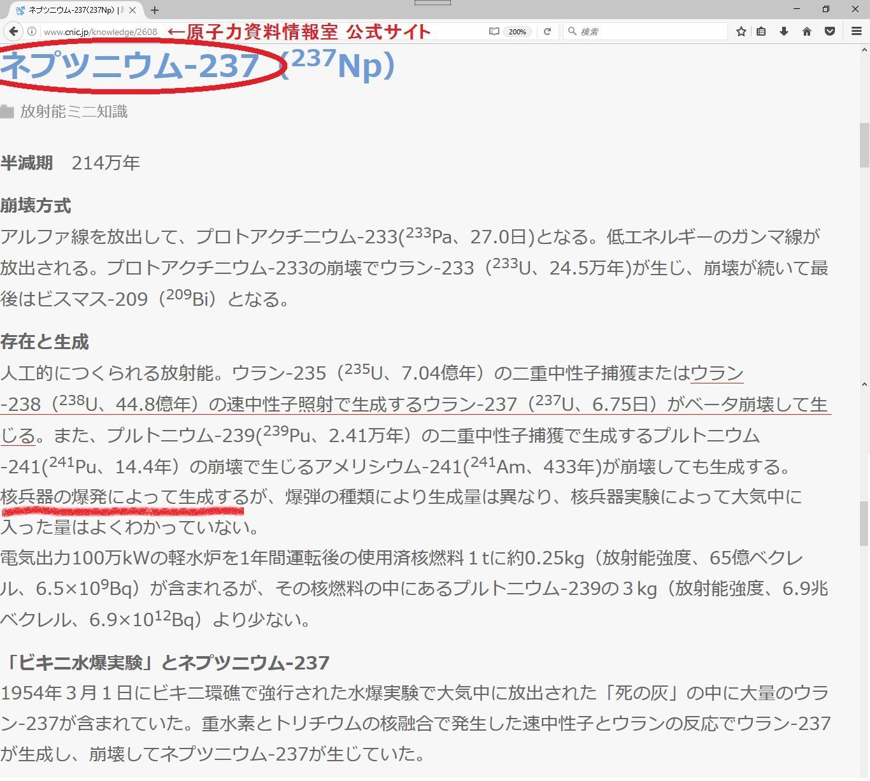
Task: Restore down the browser window
Action: (826, 9)
